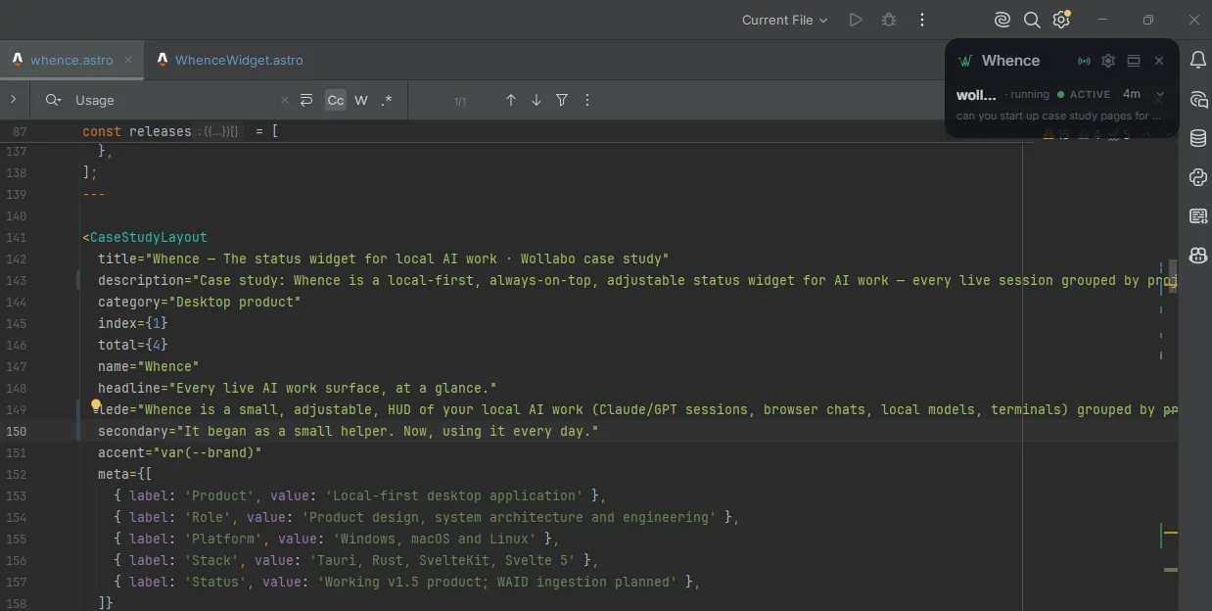This screenshot has width=1212, height=611.
Task: Click the 'Tauri, Rust, SvelteKit, Svelte 5' value
Action: [x=446, y=560]
